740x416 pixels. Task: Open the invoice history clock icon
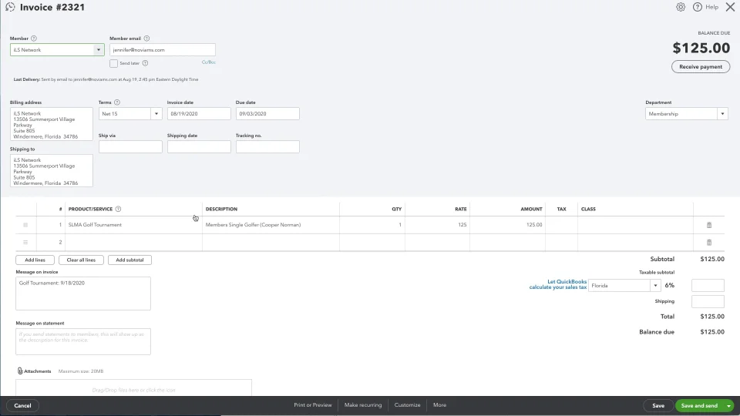(10, 7)
